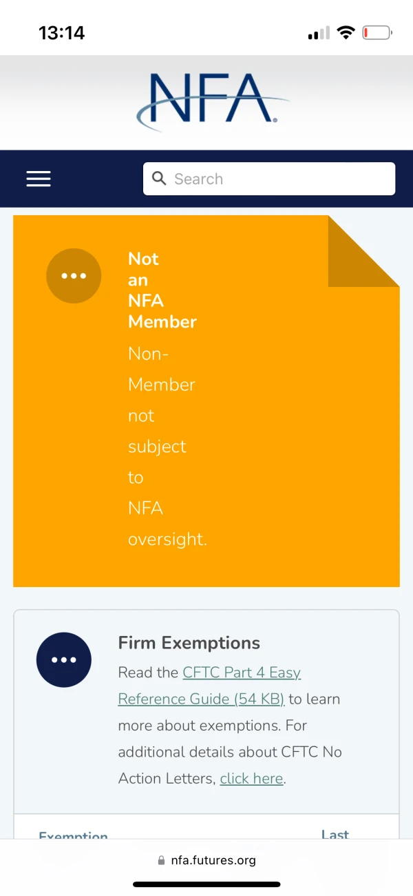Tap the Wi-Fi status icon
Viewport: 413px width, 896px height.
click(x=346, y=32)
